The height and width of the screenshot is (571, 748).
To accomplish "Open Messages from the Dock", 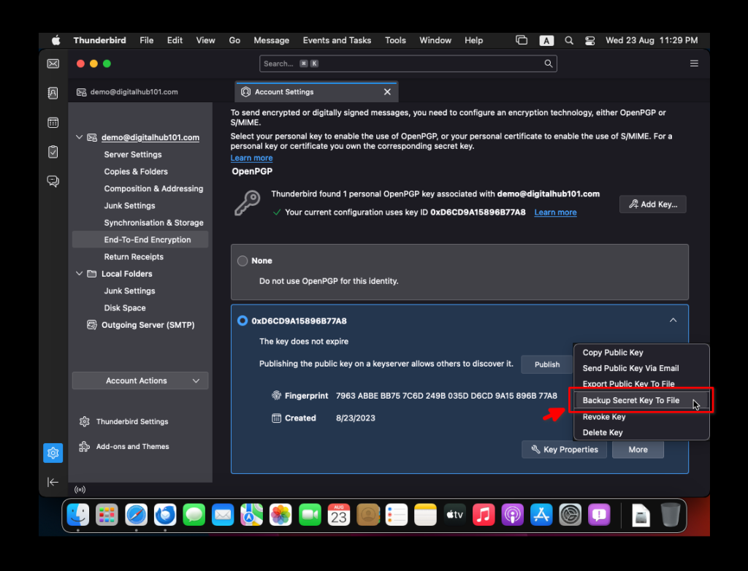I will pos(194,515).
